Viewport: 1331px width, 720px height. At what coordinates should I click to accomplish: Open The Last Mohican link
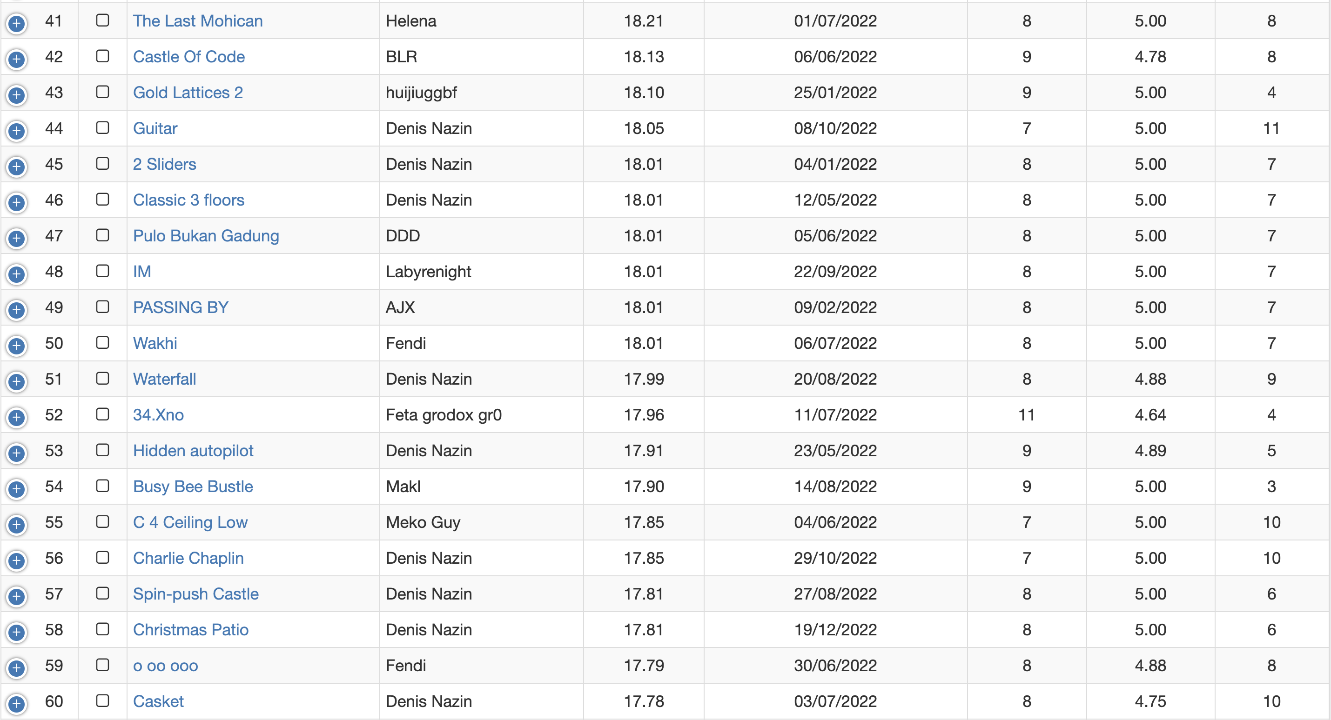(x=197, y=20)
